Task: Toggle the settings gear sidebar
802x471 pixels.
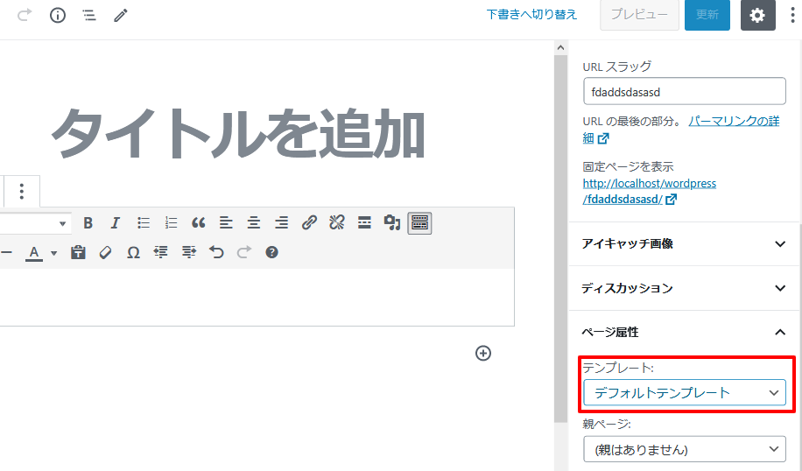Action: pyautogui.click(x=758, y=15)
